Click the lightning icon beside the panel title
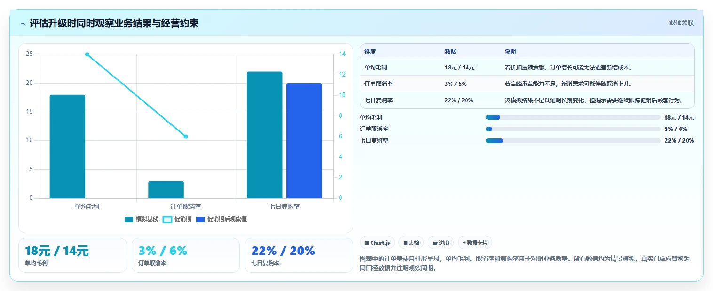Screen dimensions: 713x291 tap(22, 23)
